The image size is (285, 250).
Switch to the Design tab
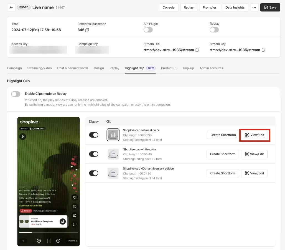[x=99, y=68]
